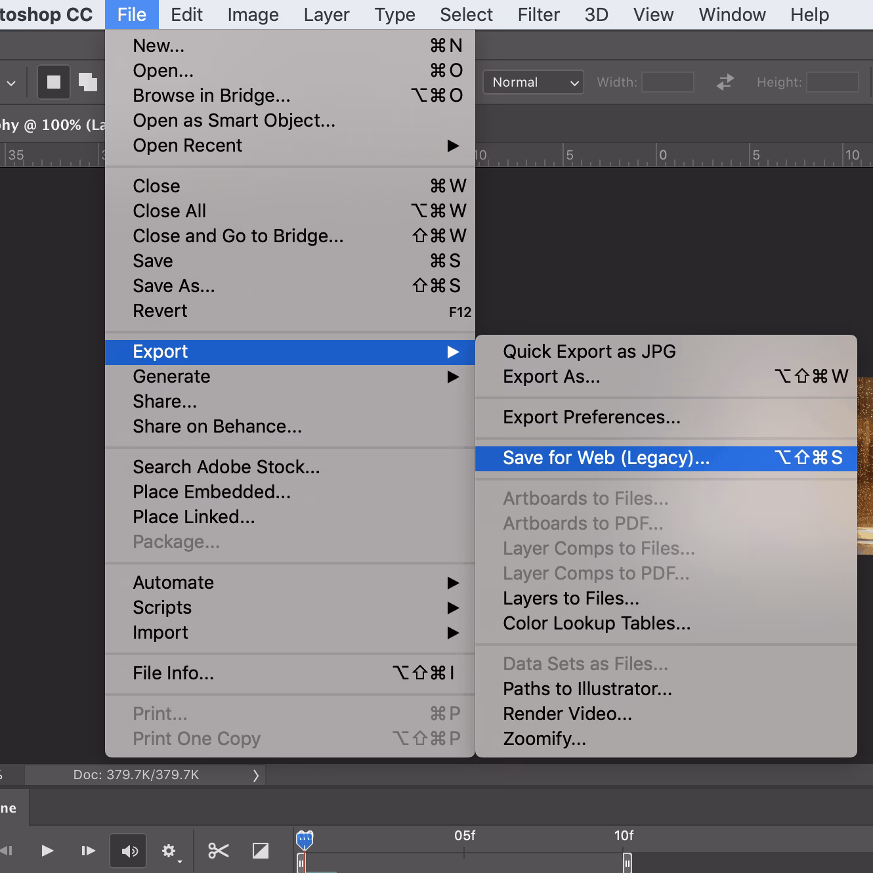Click Quick Export as JPG

click(589, 351)
